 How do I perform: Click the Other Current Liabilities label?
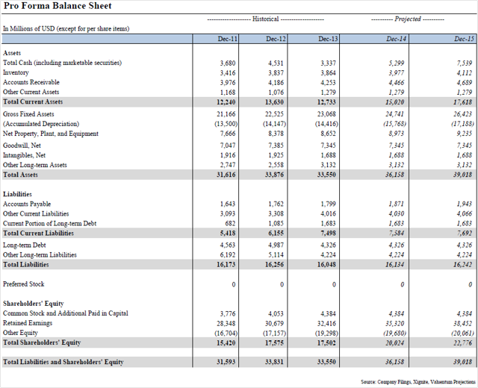(36, 214)
